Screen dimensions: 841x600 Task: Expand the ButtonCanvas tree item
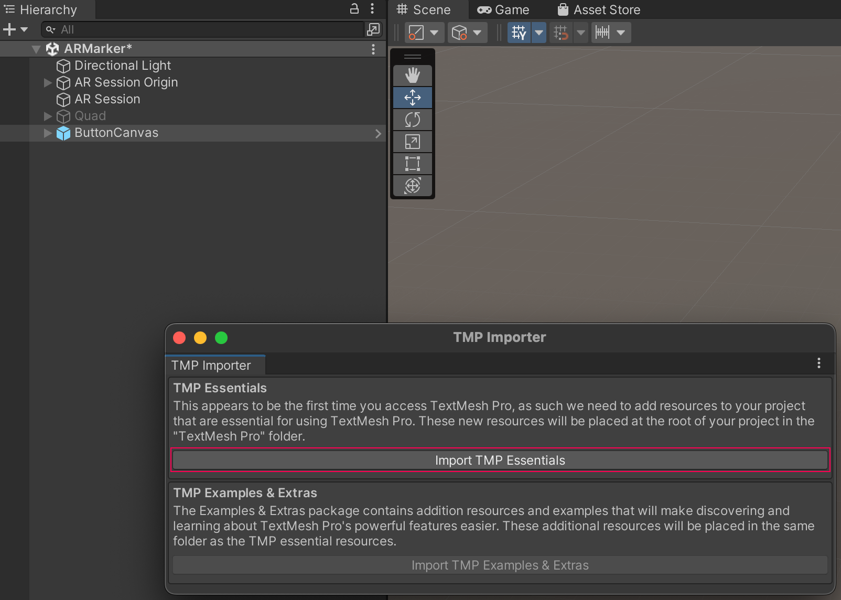tap(48, 133)
